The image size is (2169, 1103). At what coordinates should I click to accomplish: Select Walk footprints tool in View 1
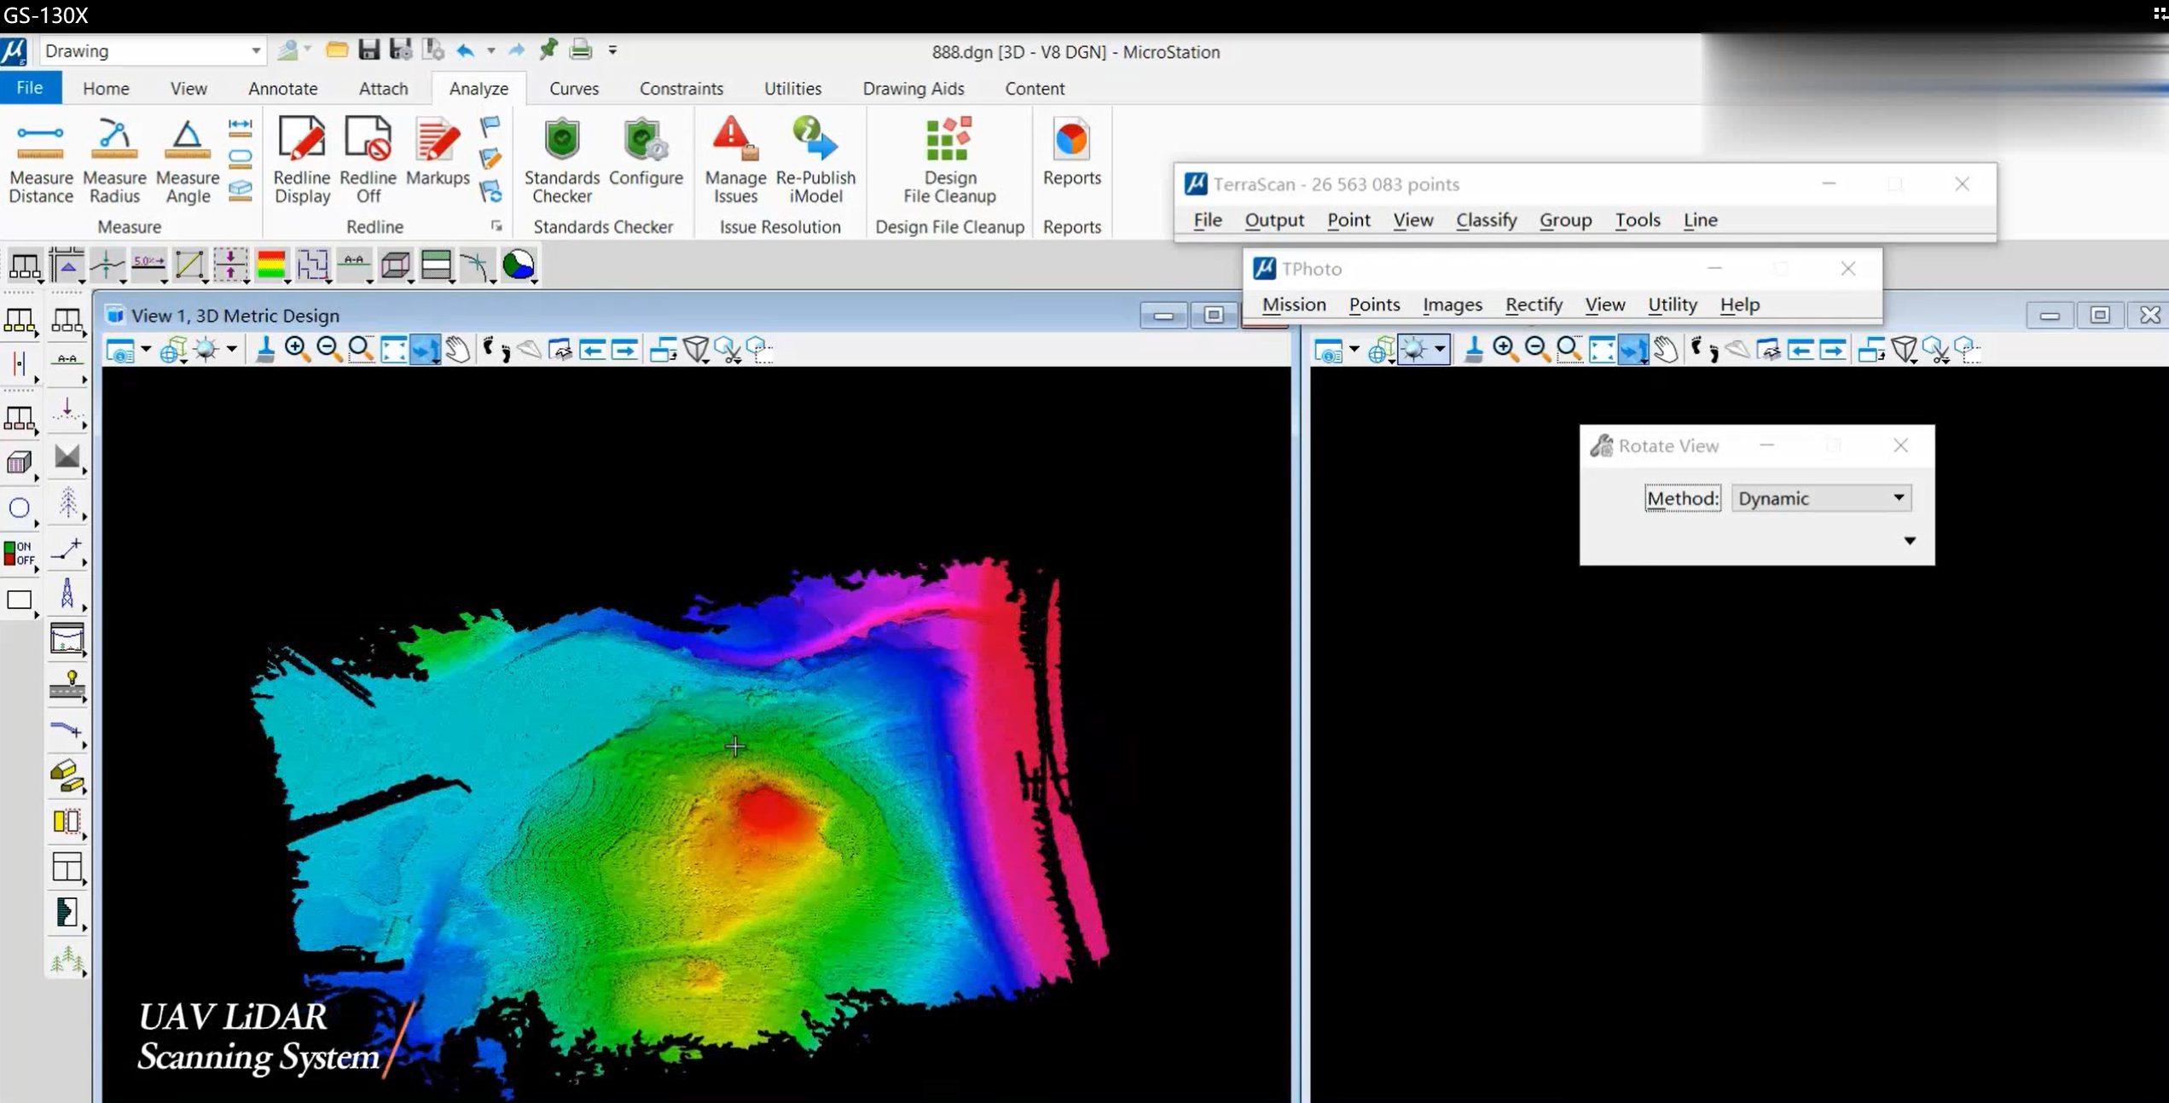tap(496, 349)
